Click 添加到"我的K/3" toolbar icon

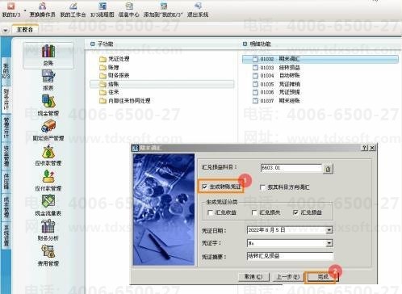(x=163, y=10)
